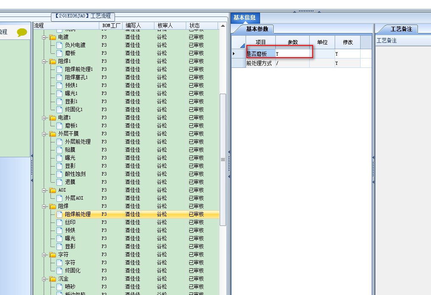Collapse the 字符 folder node

click(44, 255)
